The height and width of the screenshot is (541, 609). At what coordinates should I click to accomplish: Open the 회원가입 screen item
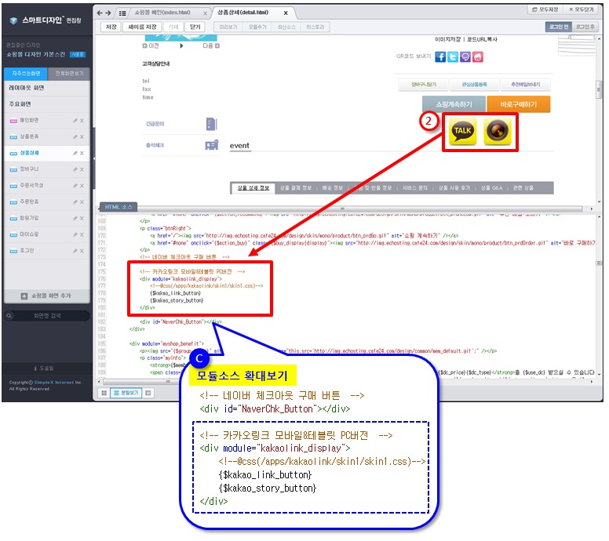29,219
